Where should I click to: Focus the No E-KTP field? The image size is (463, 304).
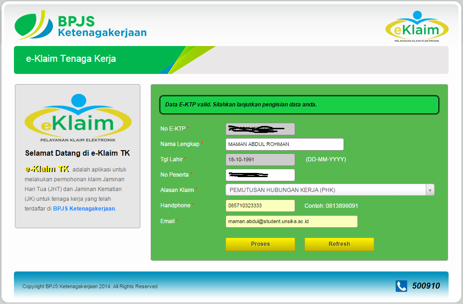click(260, 129)
